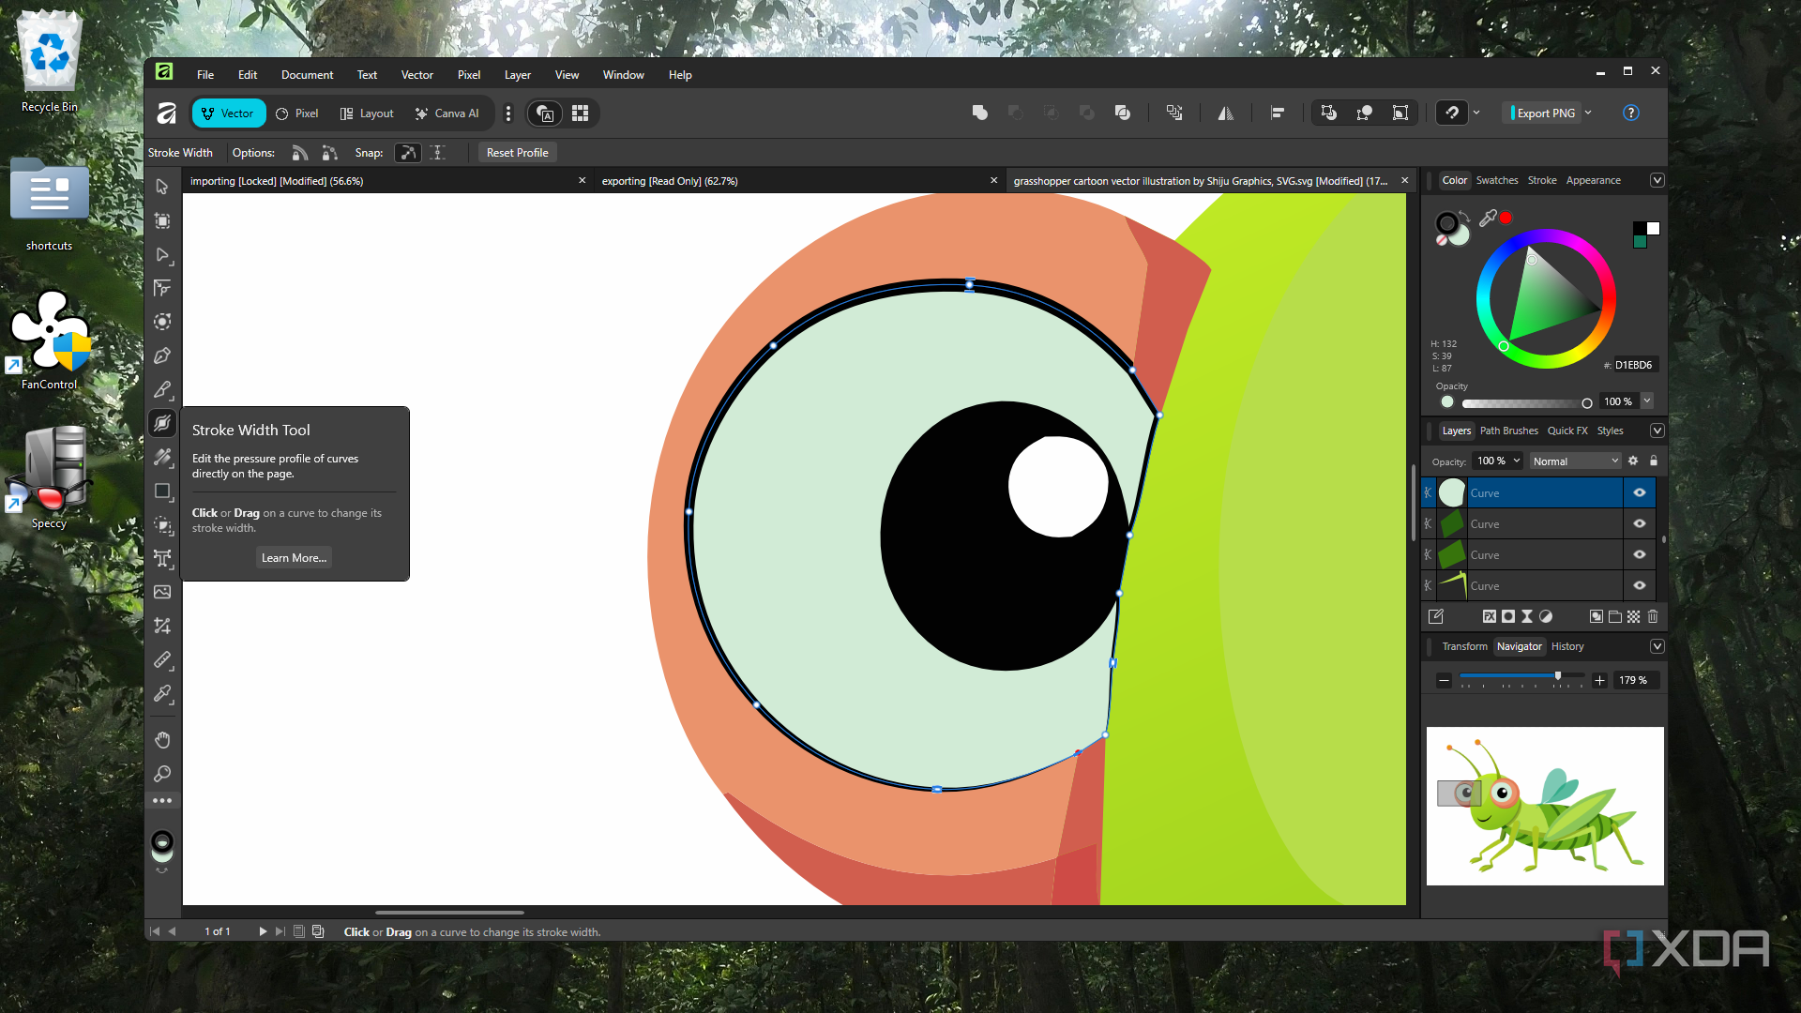1801x1013 pixels.
Task: Switch to the exporting document tab
Action: pyautogui.click(x=800, y=181)
